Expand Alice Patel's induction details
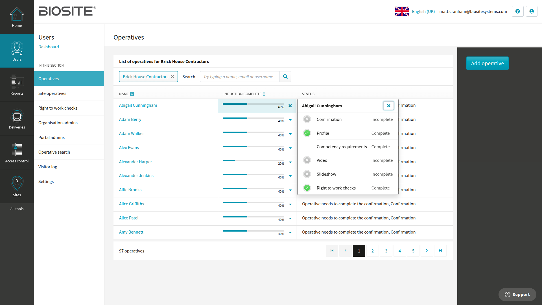Viewport: 542px width, 305px height. [290, 218]
